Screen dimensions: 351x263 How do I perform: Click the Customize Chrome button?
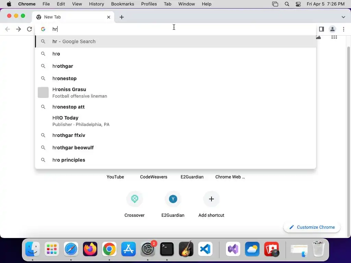click(x=312, y=227)
